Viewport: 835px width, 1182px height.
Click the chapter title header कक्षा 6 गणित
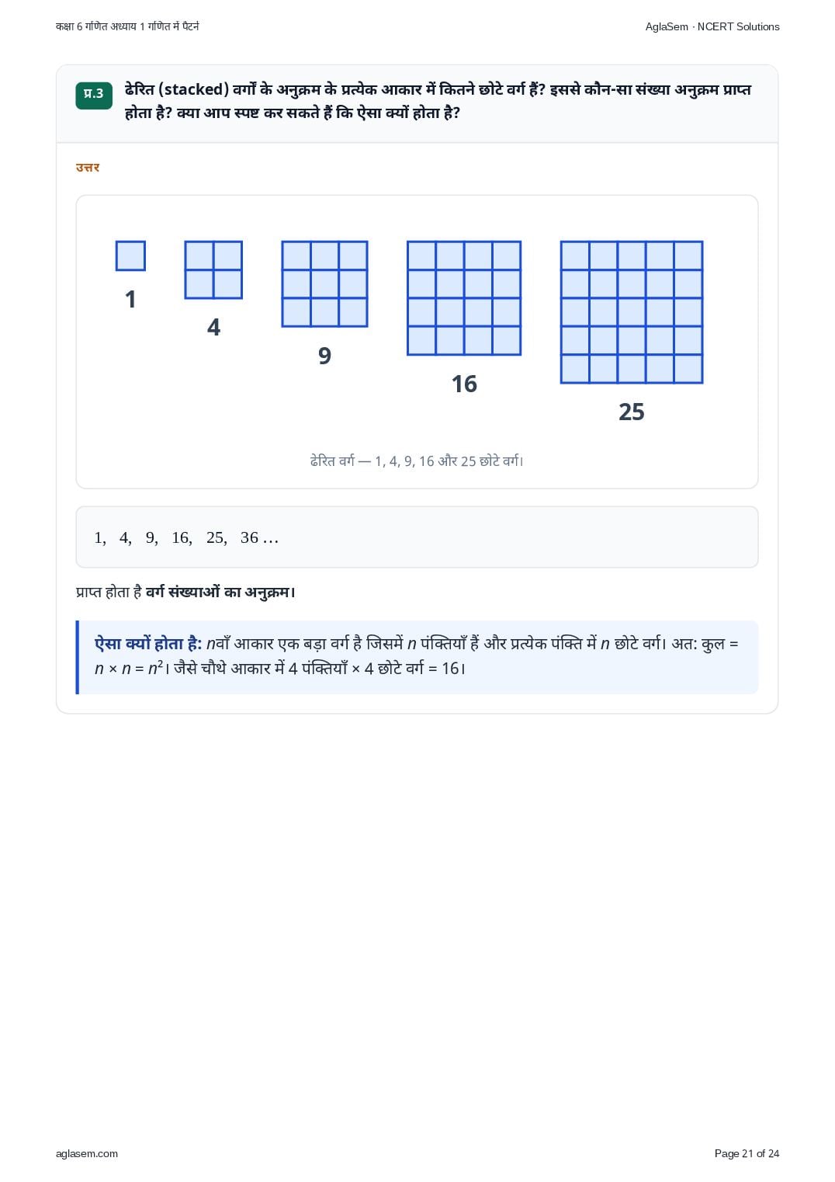pyautogui.click(x=127, y=26)
